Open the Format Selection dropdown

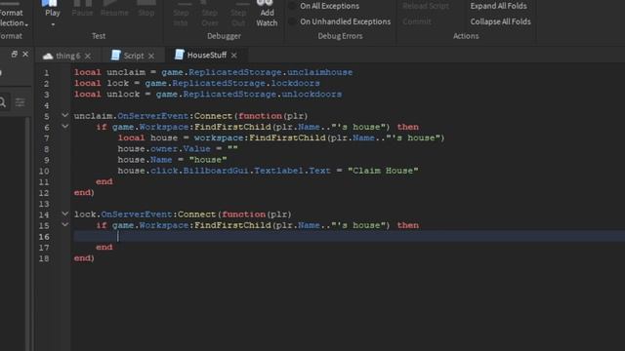tap(14, 19)
